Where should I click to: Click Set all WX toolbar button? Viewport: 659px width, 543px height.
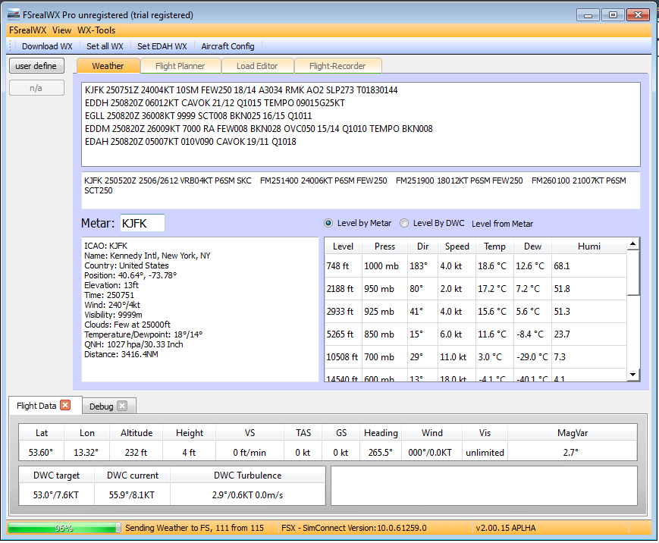tap(105, 46)
